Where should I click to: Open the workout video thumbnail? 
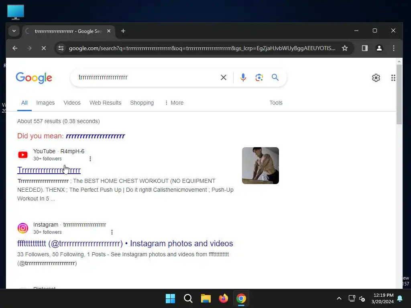260,166
